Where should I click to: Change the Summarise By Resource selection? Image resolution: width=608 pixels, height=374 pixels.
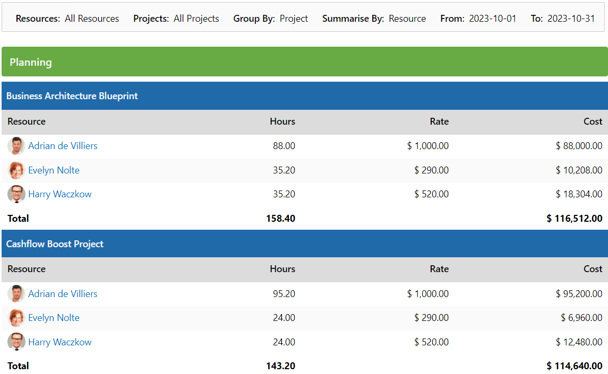tap(407, 18)
